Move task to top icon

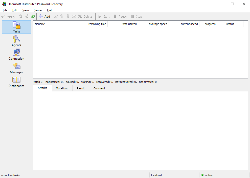[56, 17]
